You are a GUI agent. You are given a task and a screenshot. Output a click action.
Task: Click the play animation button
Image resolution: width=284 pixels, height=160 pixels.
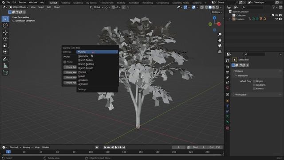coord(116,147)
